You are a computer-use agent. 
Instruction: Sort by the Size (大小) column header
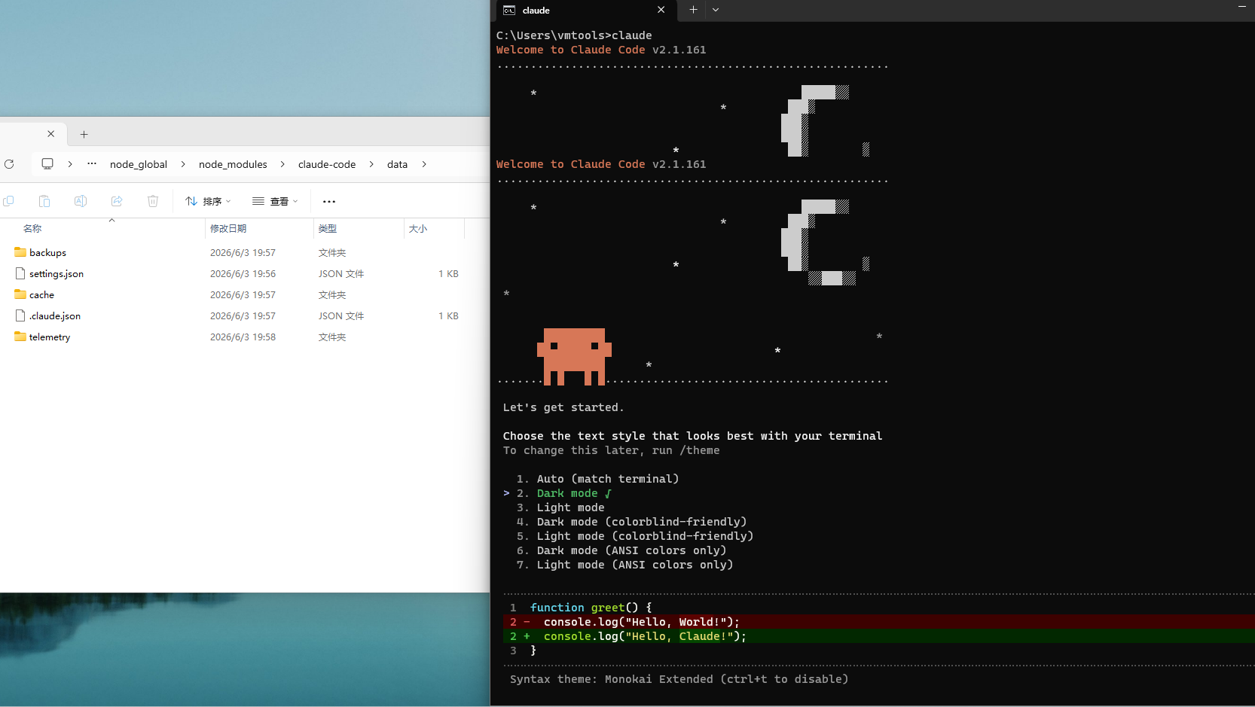click(x=418, y=228)
